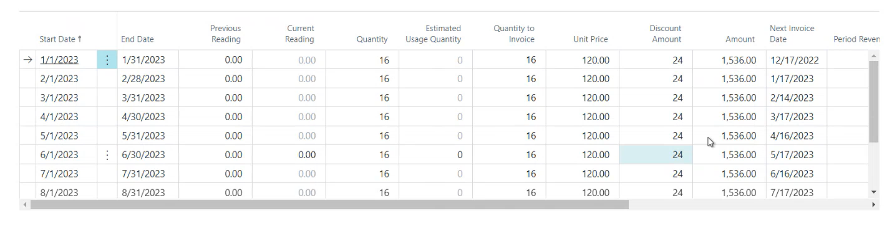This screenshot has width=892, height=226.
Task: Click Estimated Usage Quantity in 6/1/2023 row
Action: click(x=435, y=155)
